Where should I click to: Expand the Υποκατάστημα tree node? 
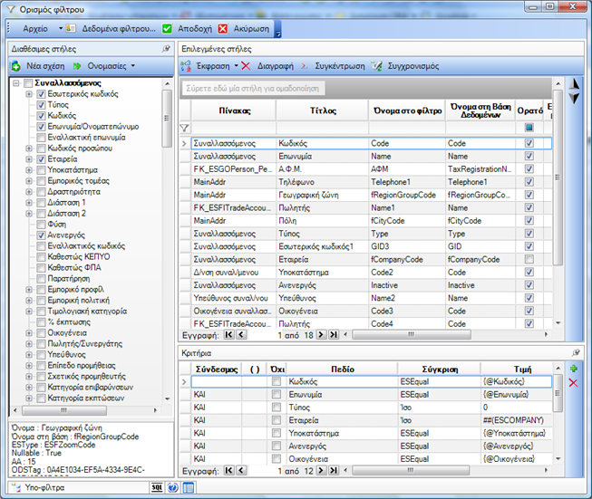(x=29, y=170)
